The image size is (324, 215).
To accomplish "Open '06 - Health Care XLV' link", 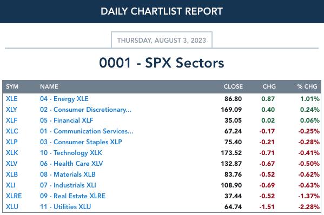I will (71, 164).
